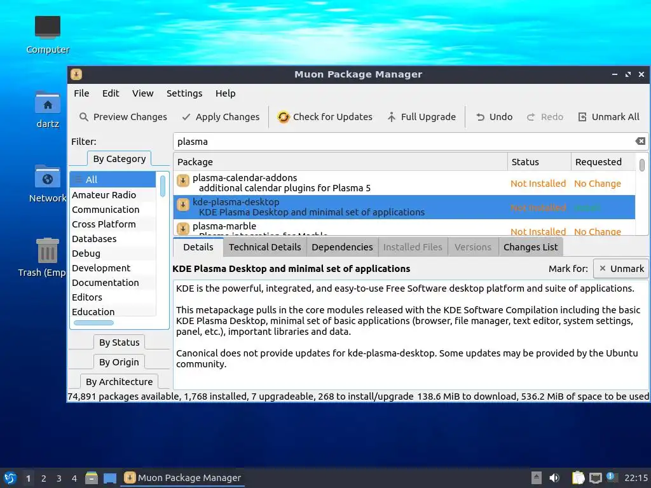Select Development category
The height and width of the screenshot is (488, 651).
[113, 268]
